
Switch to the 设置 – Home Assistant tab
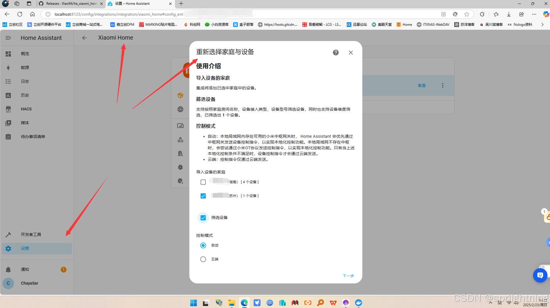coord(140,4)
